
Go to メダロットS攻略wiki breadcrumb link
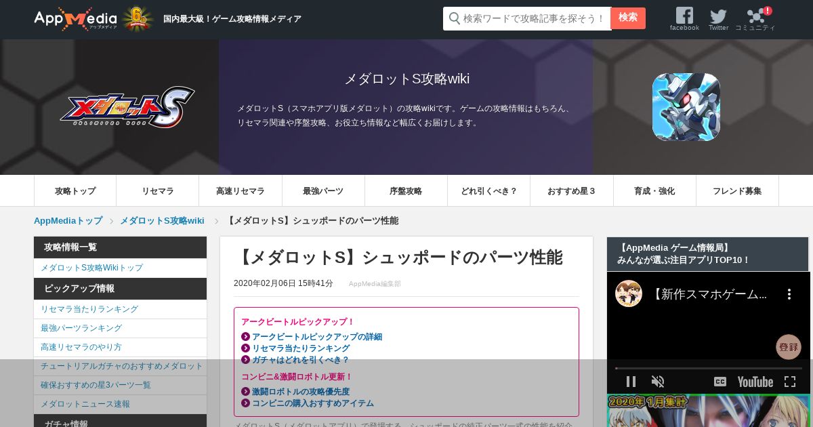(x=162, y=221)
